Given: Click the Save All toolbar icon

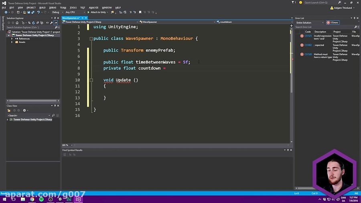Looking at the screenshot, I should click(32, 12).
